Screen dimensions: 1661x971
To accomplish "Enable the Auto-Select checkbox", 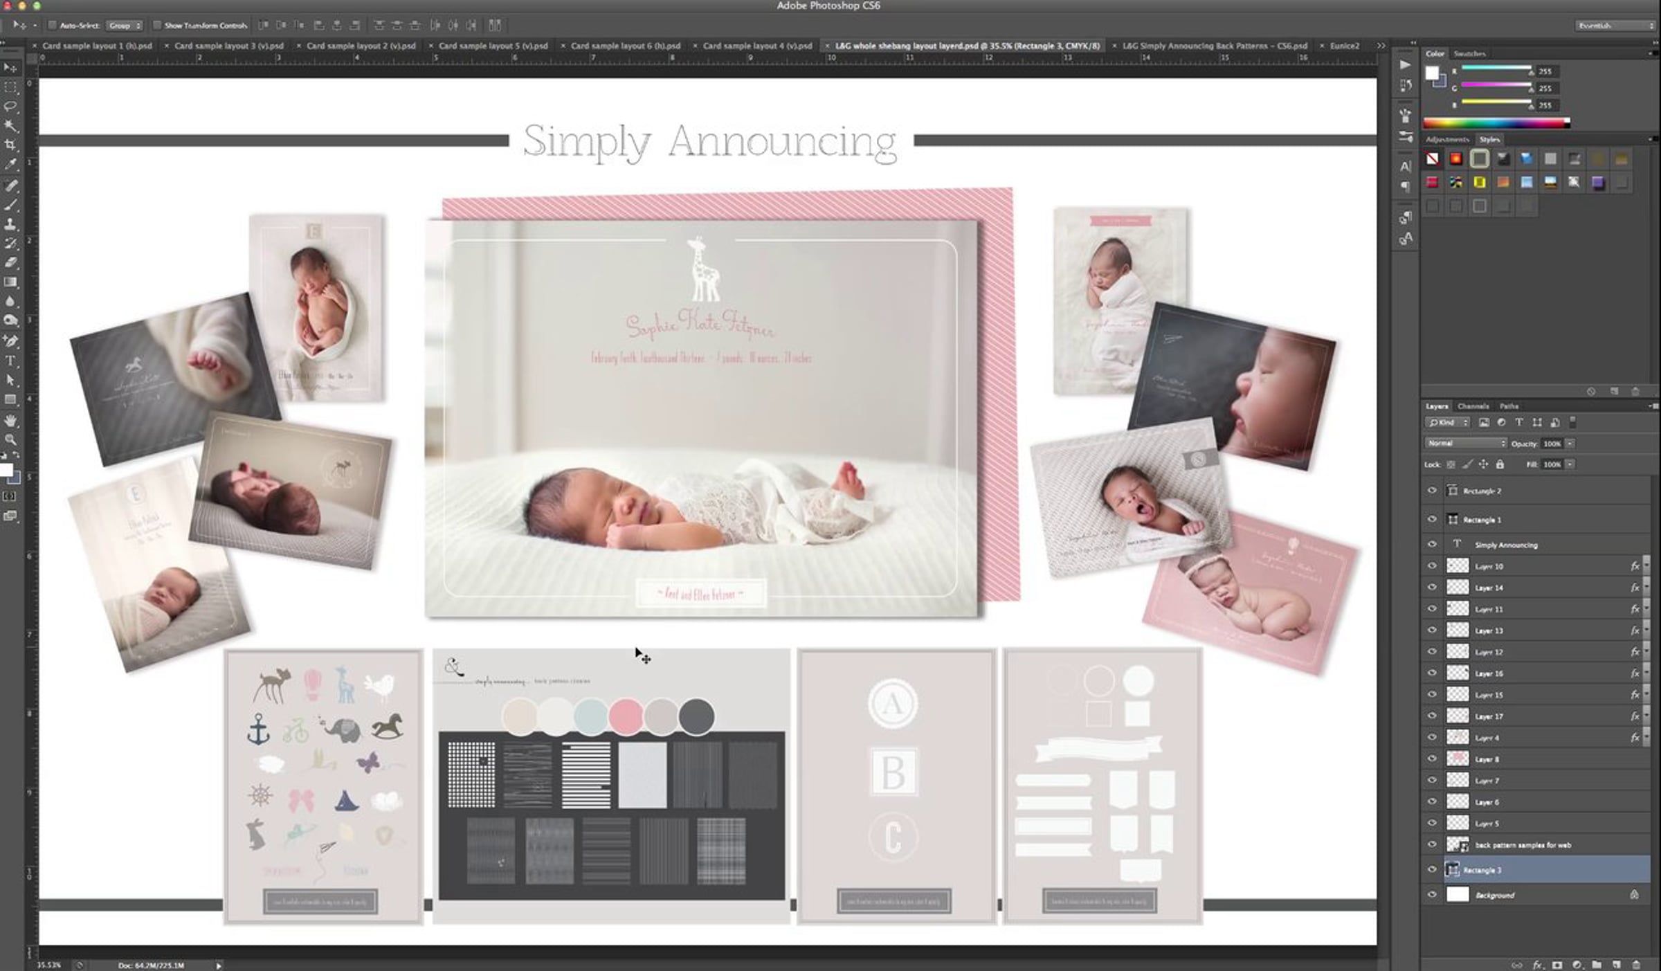I will (52, 26).
